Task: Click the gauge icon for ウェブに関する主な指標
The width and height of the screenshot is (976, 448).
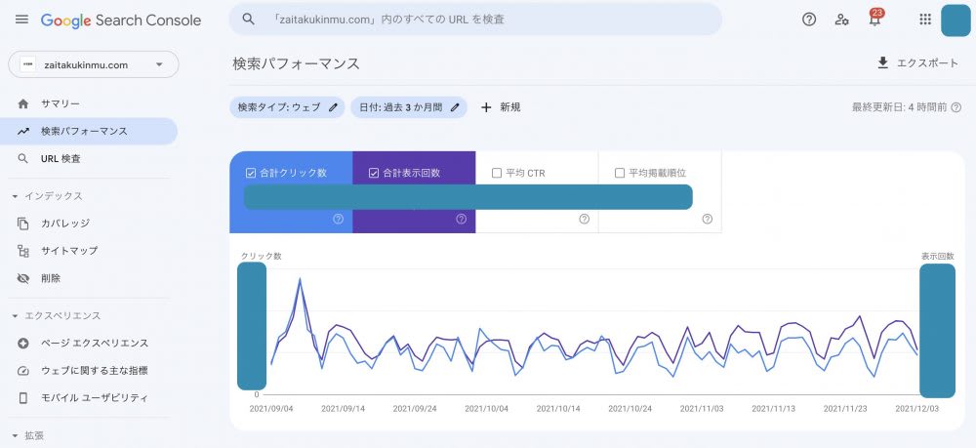Action: 23,371
